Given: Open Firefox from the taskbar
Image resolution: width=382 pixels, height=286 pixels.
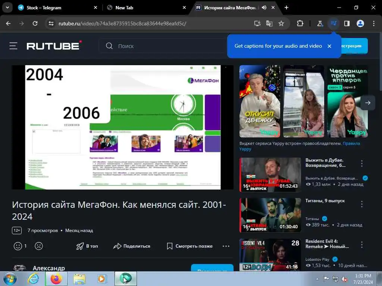Looking at the screenshot, I should (x=56, y=279).
